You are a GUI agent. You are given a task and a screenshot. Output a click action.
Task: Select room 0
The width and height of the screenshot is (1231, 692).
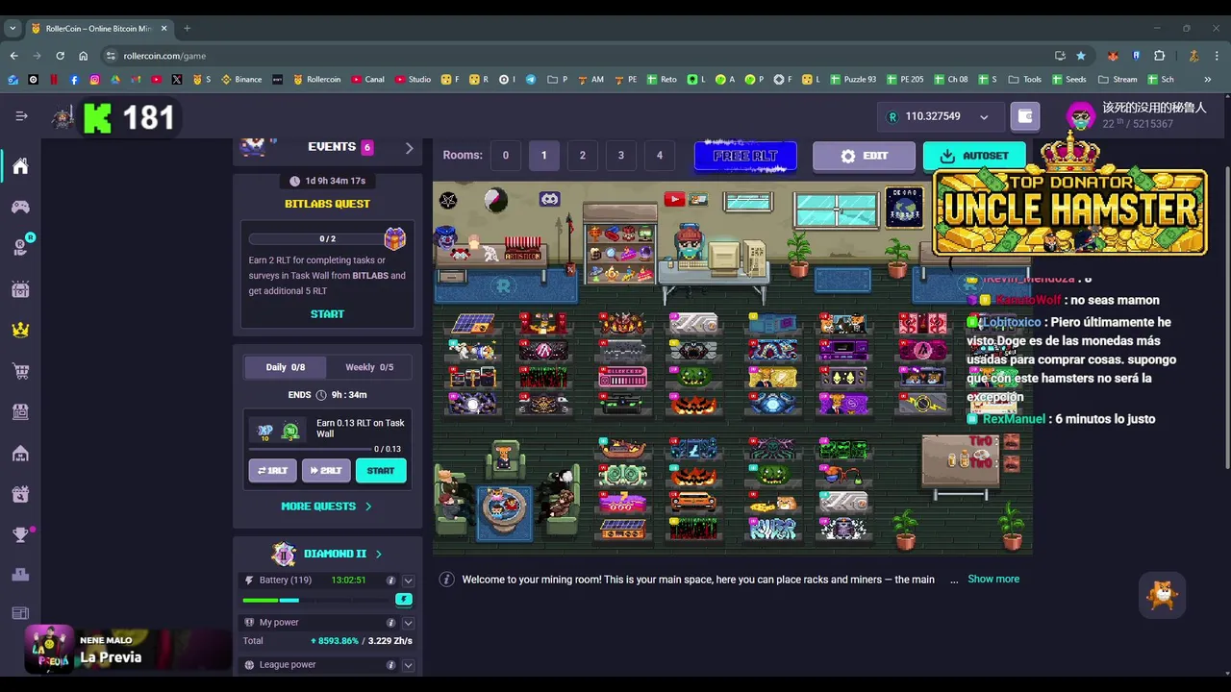tap(505, 156)
